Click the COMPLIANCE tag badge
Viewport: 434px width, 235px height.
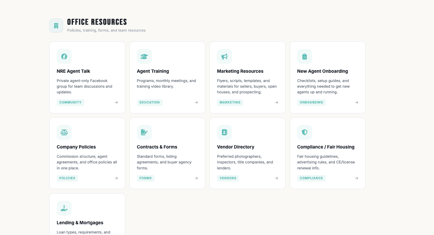[x=311, y=178]
